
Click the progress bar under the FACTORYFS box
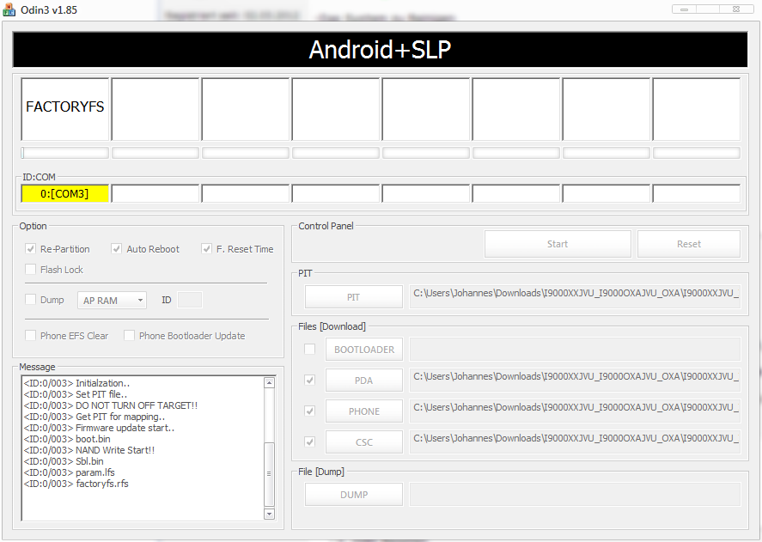click(64, 153)
